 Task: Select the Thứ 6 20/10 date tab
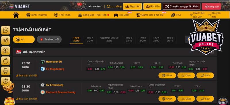coord(76,39)
